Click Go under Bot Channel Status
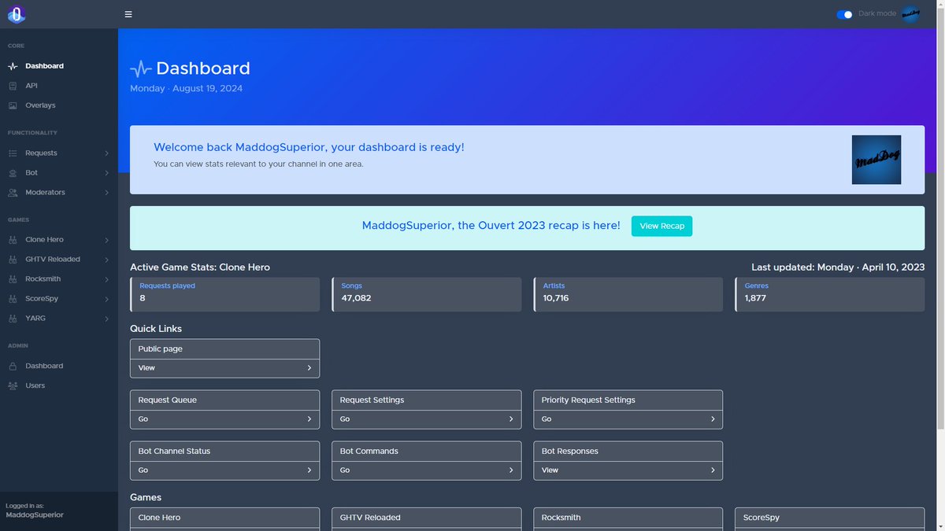This screenshot has height=531, width=945. tap(224, 470)
